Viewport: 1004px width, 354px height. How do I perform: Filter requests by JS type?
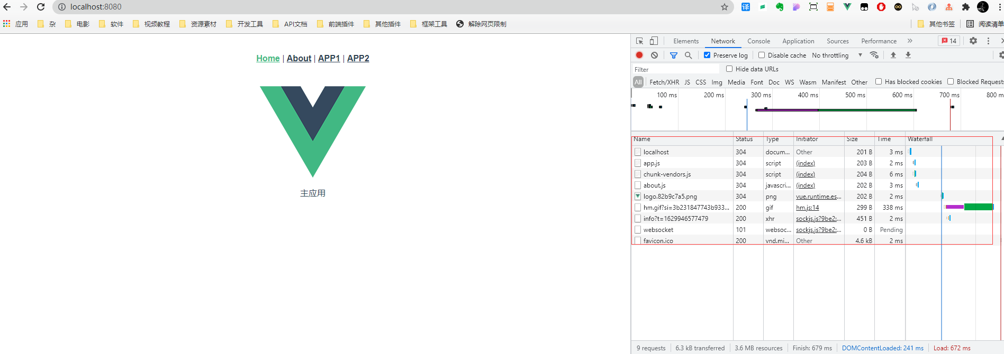click(687, 82)
